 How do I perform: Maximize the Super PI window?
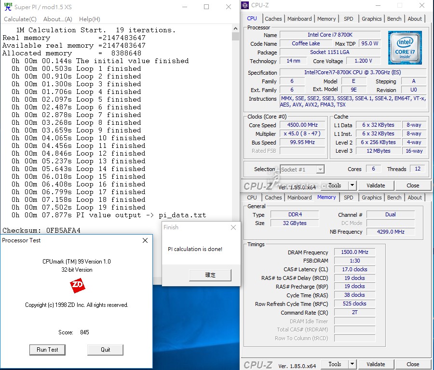(206, 7)
